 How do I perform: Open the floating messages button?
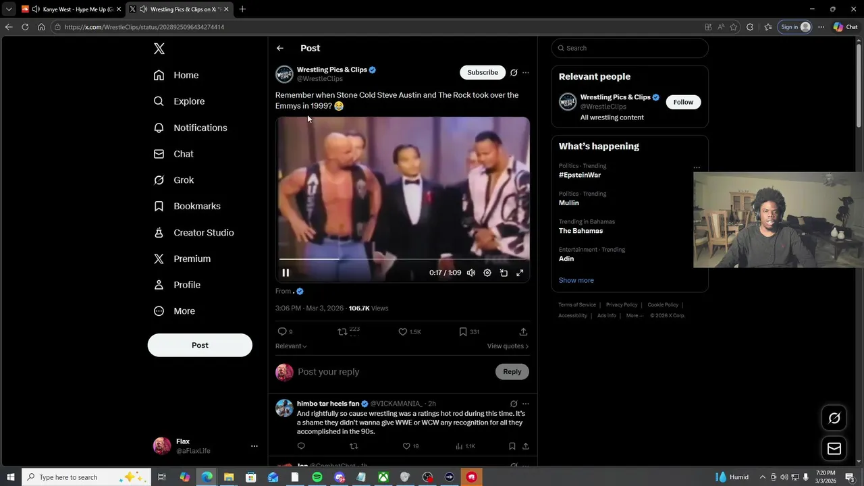(x=834, y=449)
